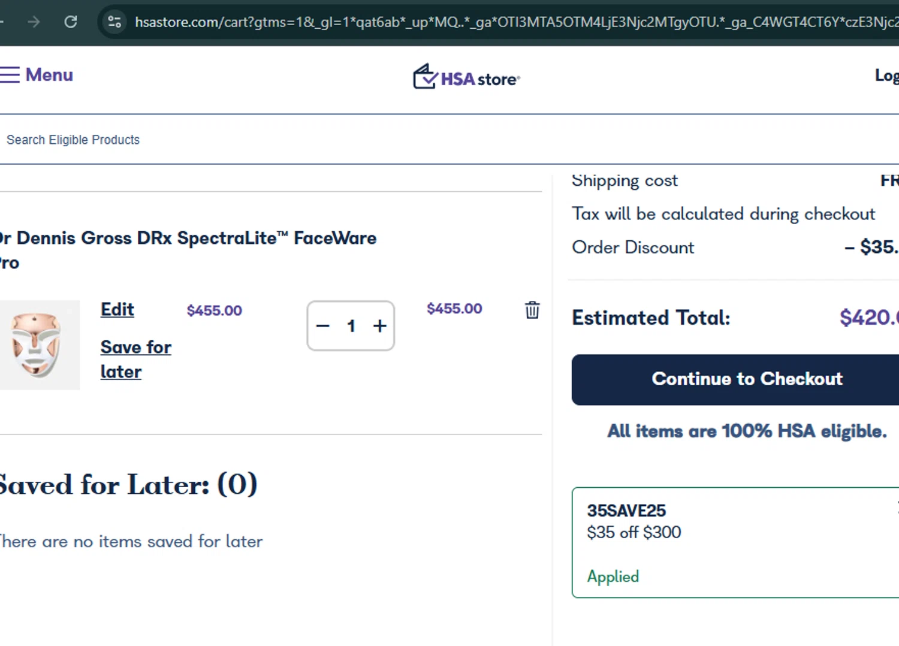Edit the cart item
The height and width of the screenshot is (646, 899).
click(117, 309)
